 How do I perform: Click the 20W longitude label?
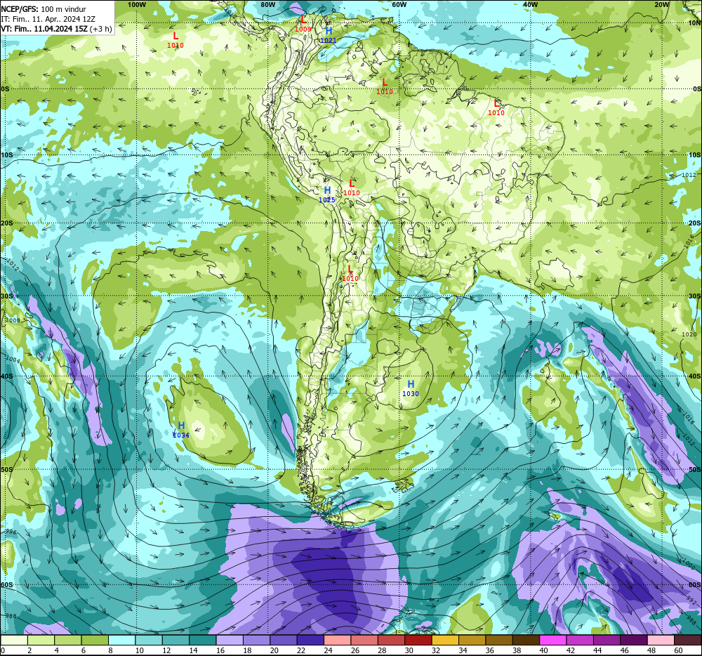pyautogui.click(x=662, y=4)
